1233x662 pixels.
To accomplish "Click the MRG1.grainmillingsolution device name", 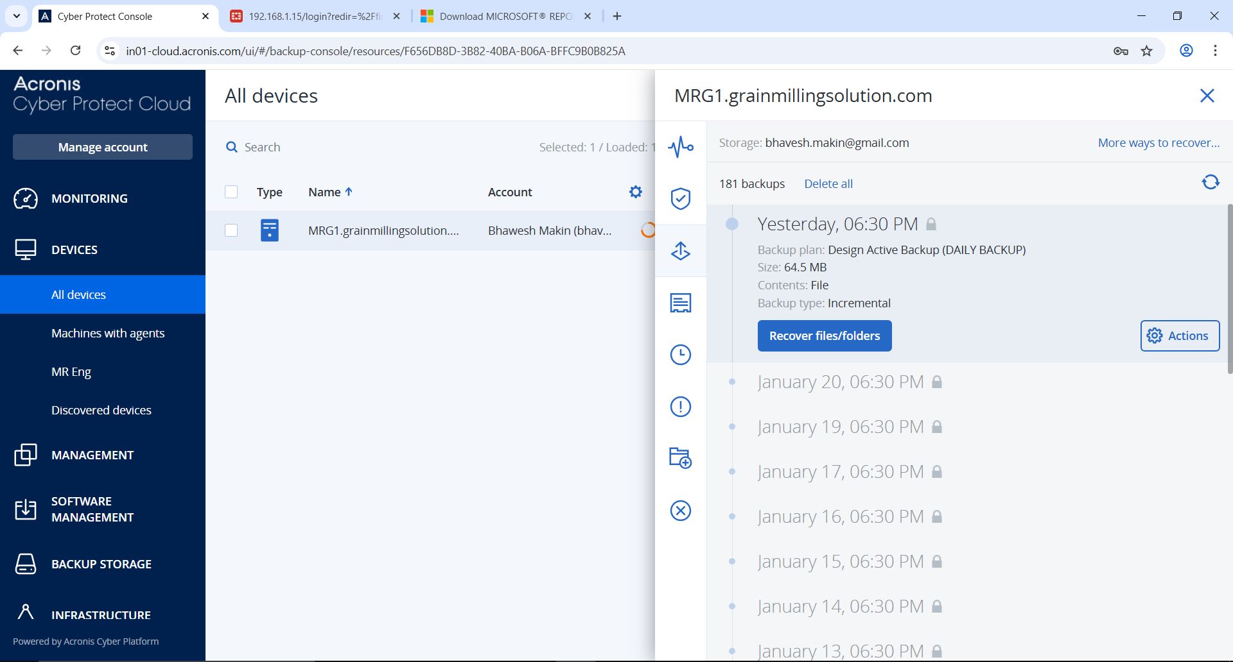I will 383,230.
